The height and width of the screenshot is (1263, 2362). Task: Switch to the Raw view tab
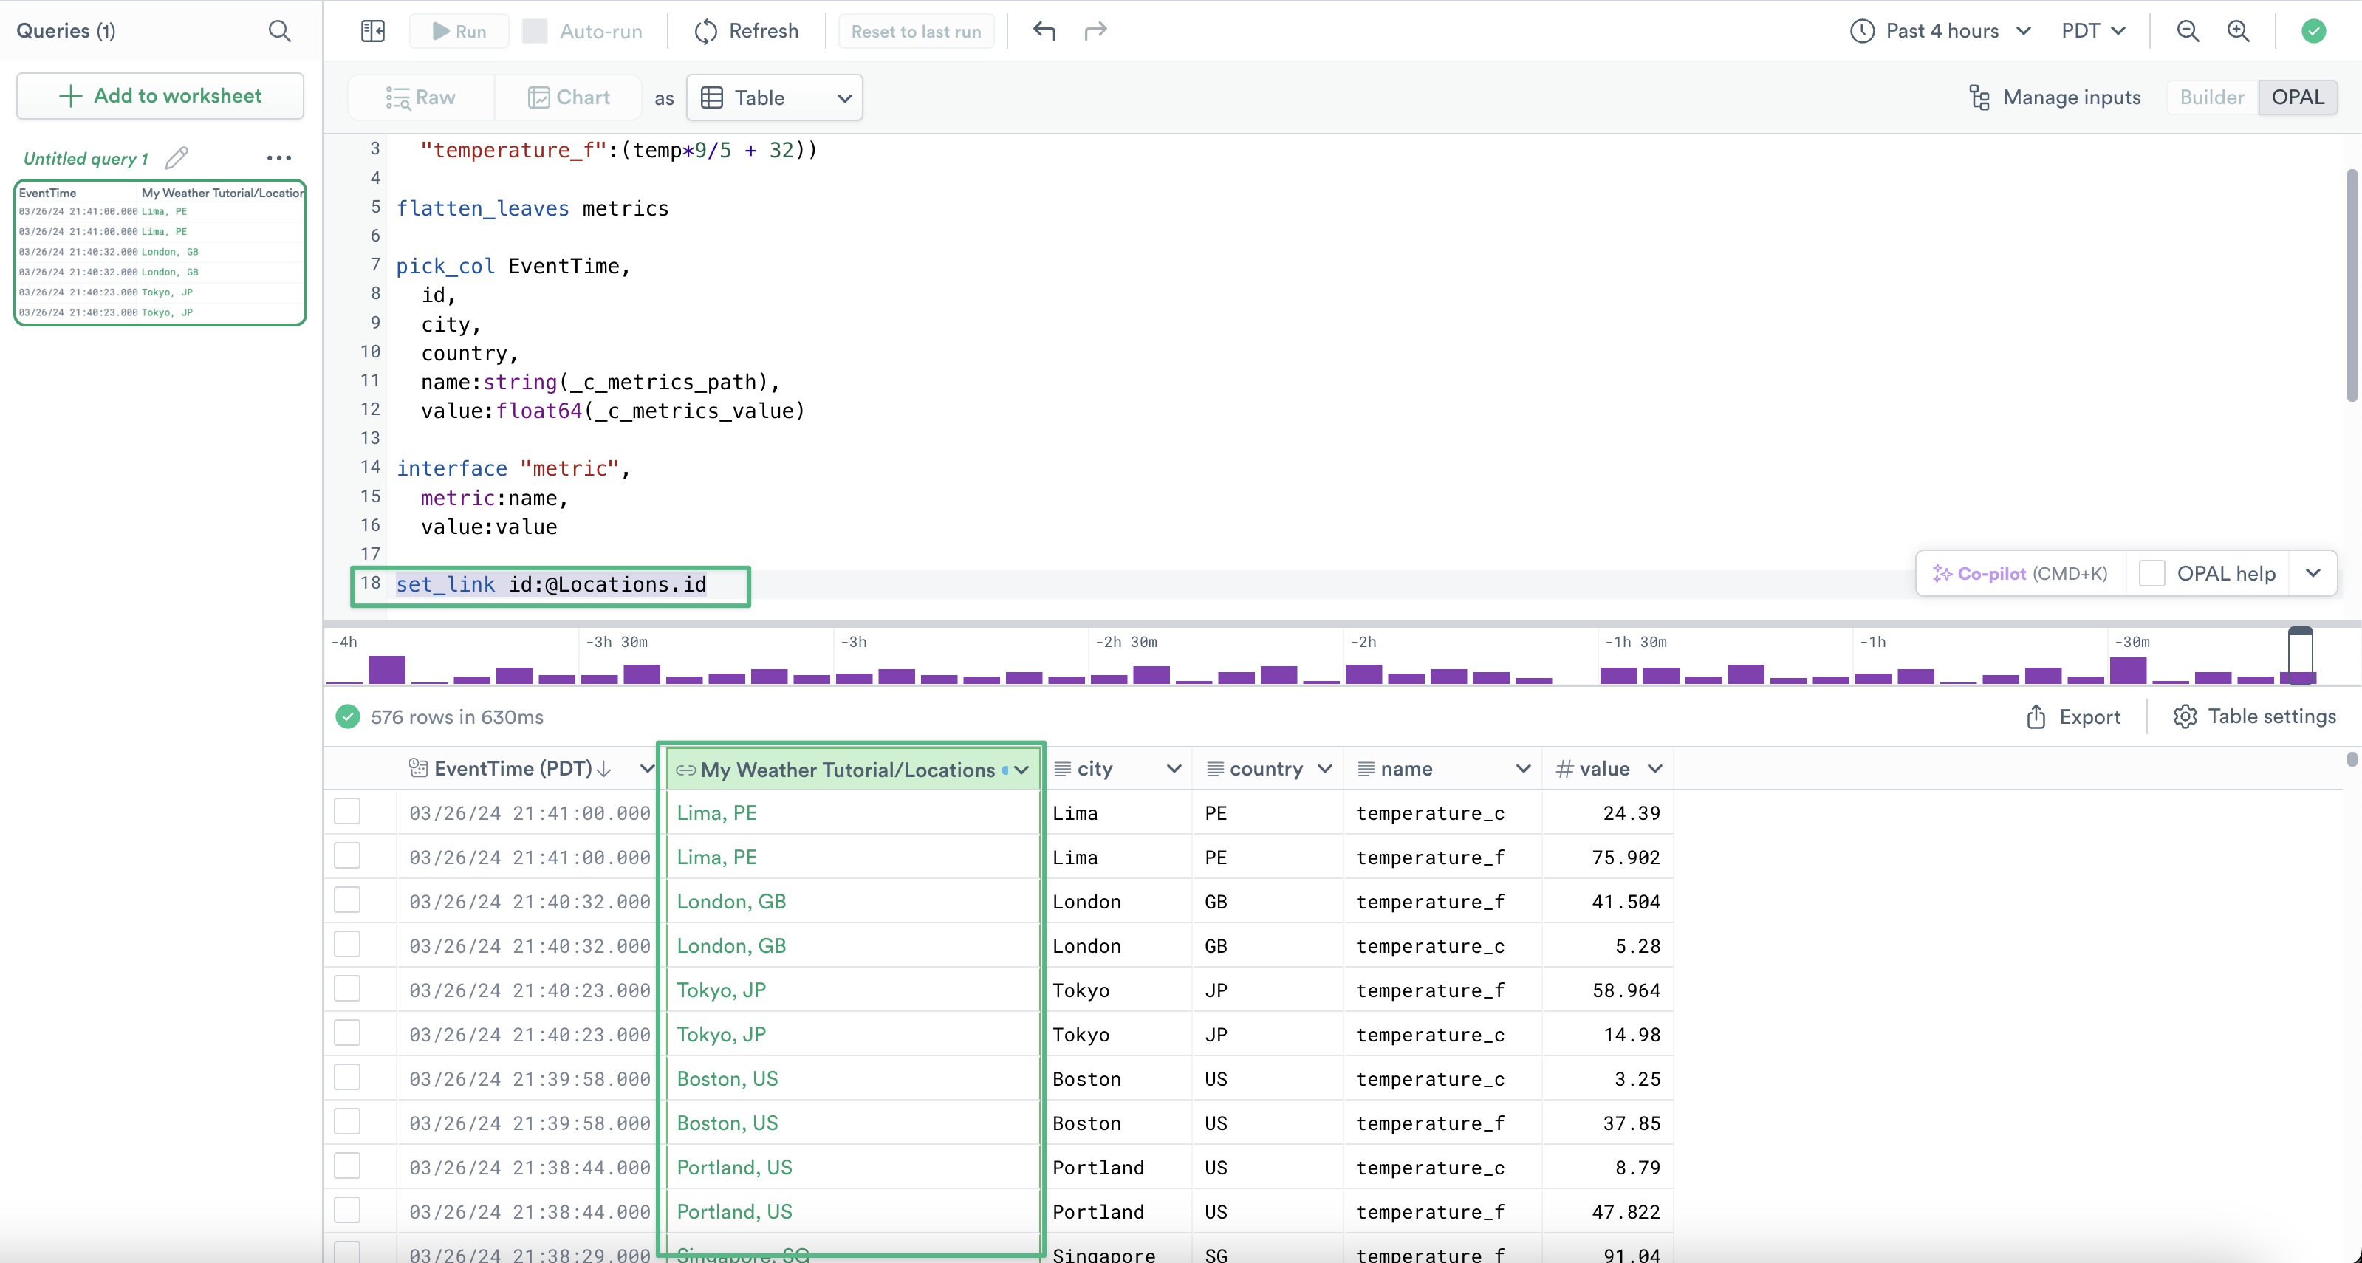[421, 97]
